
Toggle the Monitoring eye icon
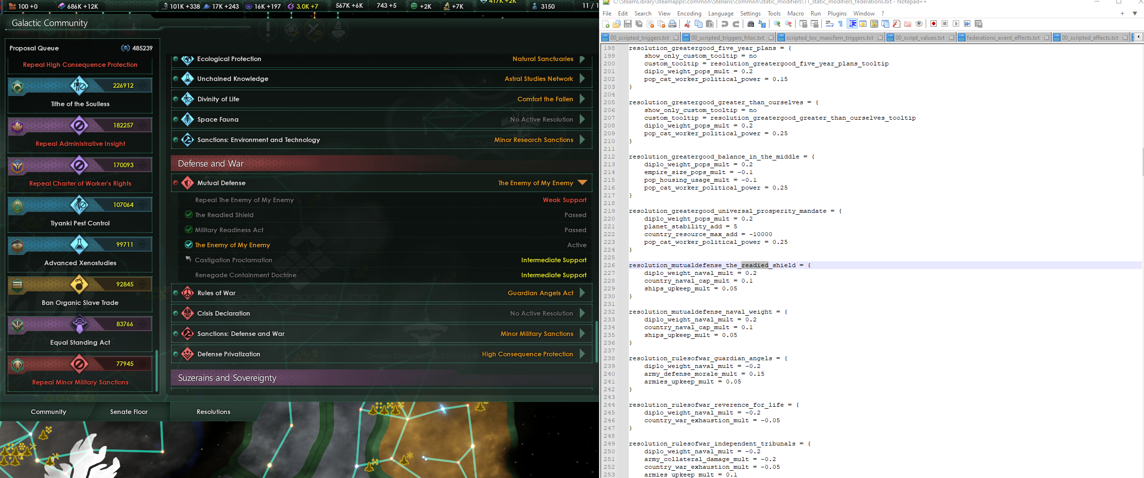click(x=919, y=24)
